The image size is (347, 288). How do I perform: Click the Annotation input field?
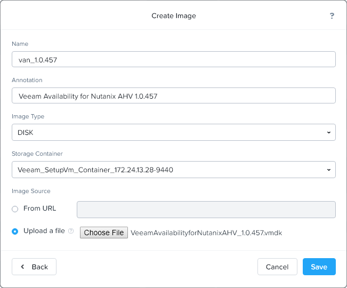pyautogui.click(x=174, y=95)
